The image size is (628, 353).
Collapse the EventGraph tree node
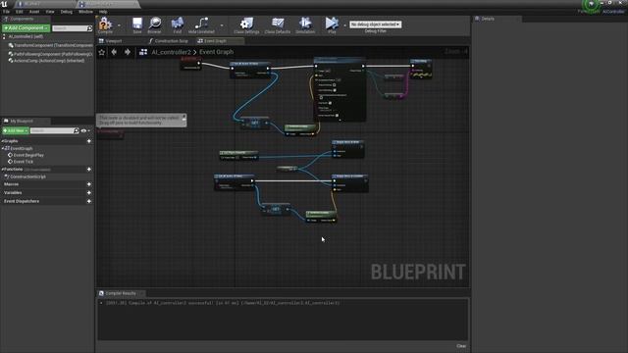(3, 148)
